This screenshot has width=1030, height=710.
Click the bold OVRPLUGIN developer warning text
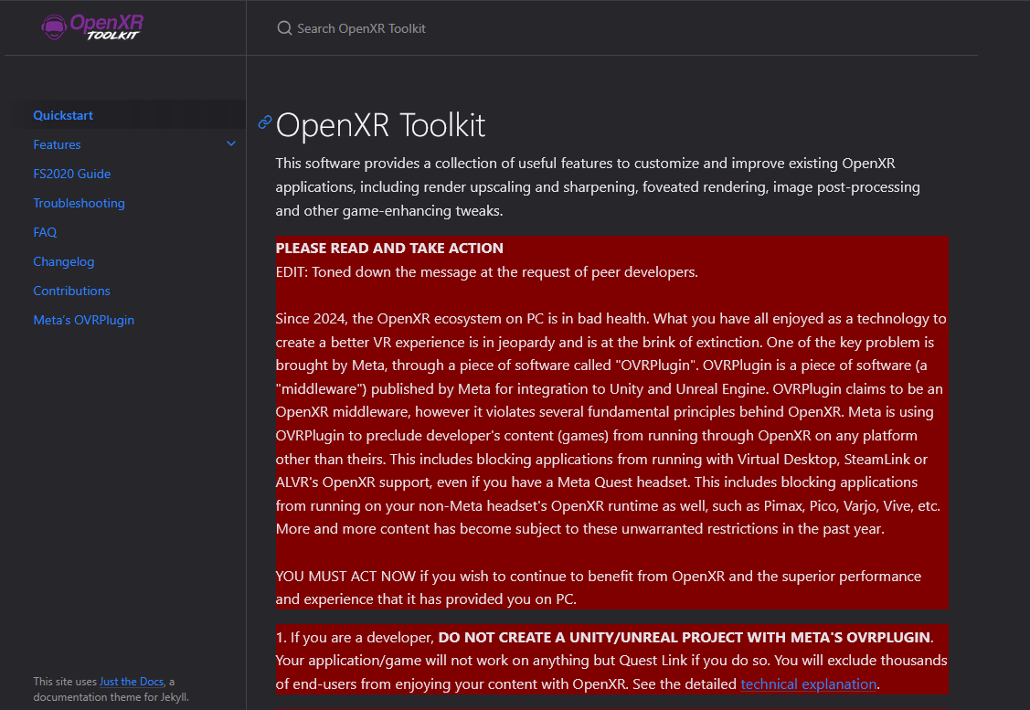coord(684,637)
